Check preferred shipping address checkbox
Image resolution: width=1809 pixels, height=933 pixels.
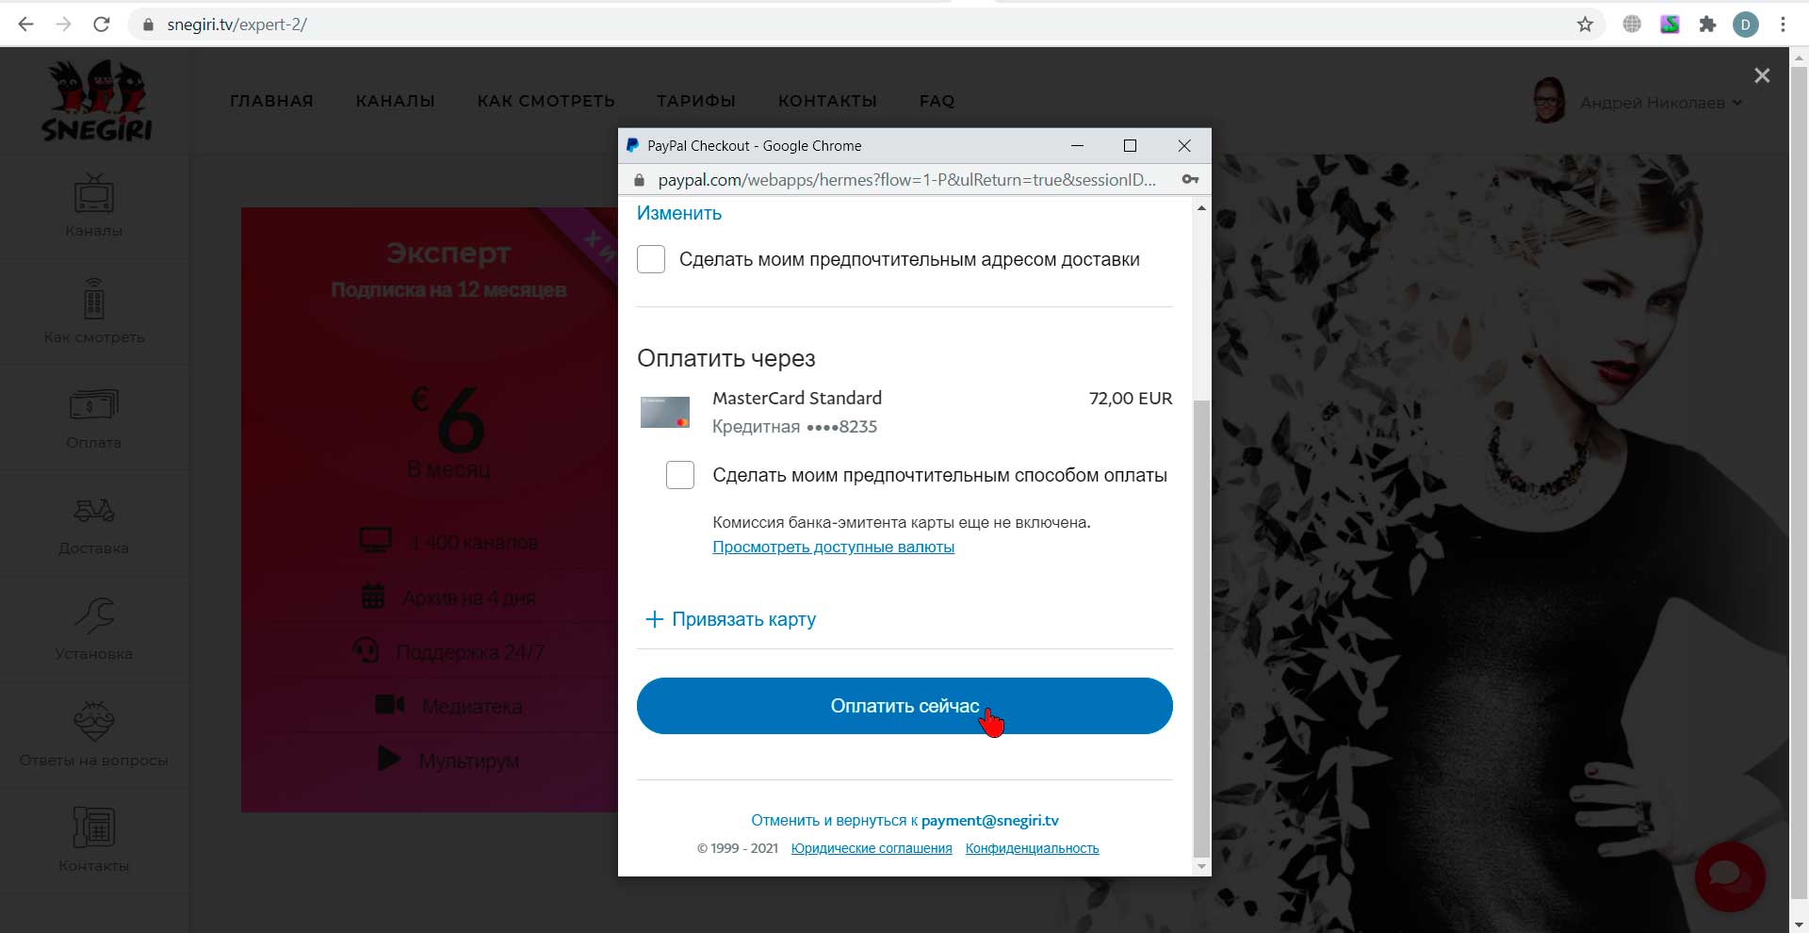(x=651, y=259)
